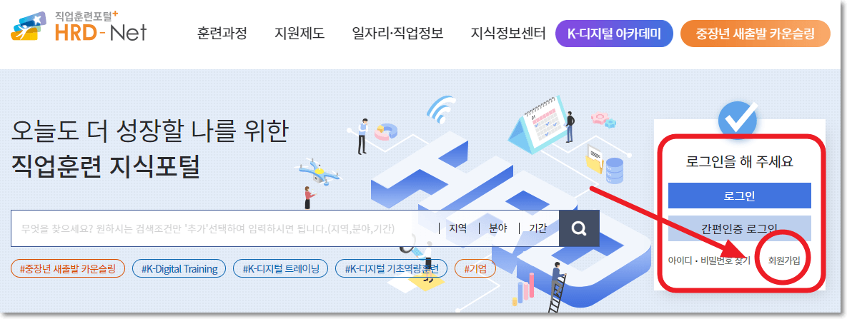The width and height of the screenshot is (847, 319).
Task: Open the 훈련과정 menu
Action: pos(222,34)
